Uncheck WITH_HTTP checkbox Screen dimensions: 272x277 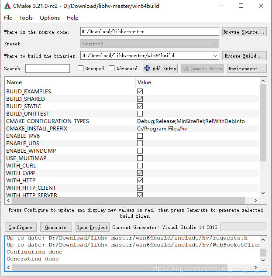point(140,180)
